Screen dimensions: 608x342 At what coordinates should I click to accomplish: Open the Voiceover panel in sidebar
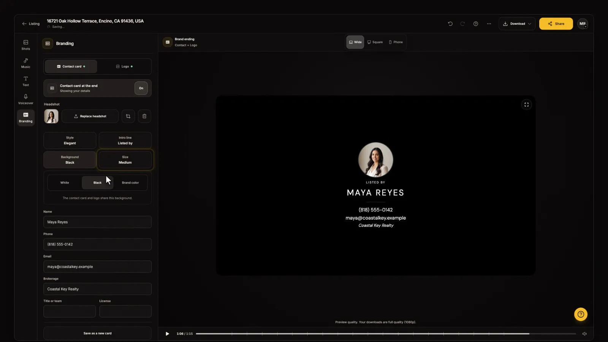(x=25, y=100)
